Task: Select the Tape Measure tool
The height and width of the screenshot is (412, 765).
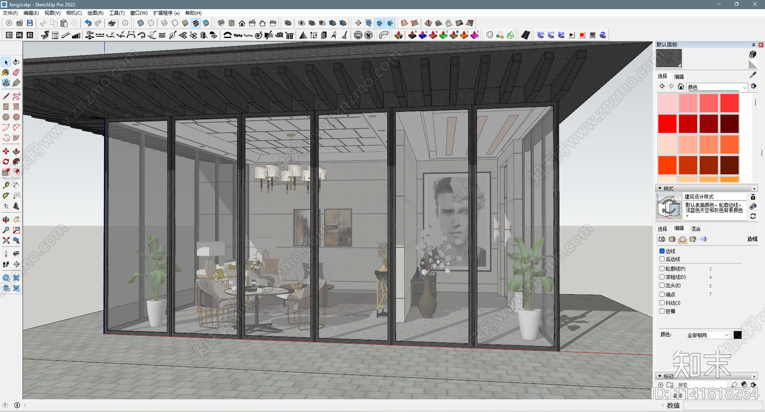Action: (x=6, y=185)
